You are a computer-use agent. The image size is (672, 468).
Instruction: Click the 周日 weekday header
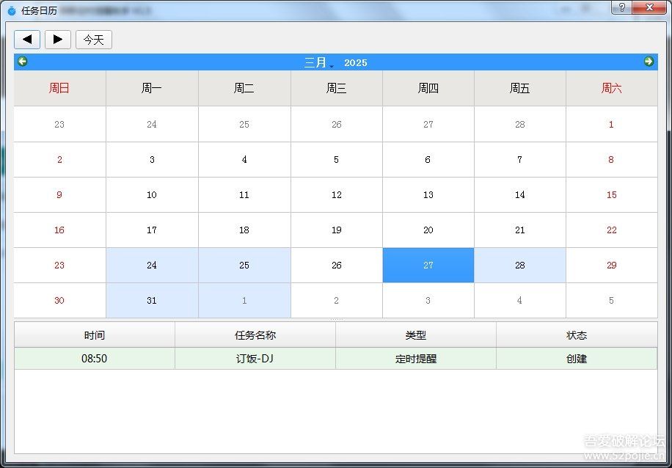tap(59, 88)
